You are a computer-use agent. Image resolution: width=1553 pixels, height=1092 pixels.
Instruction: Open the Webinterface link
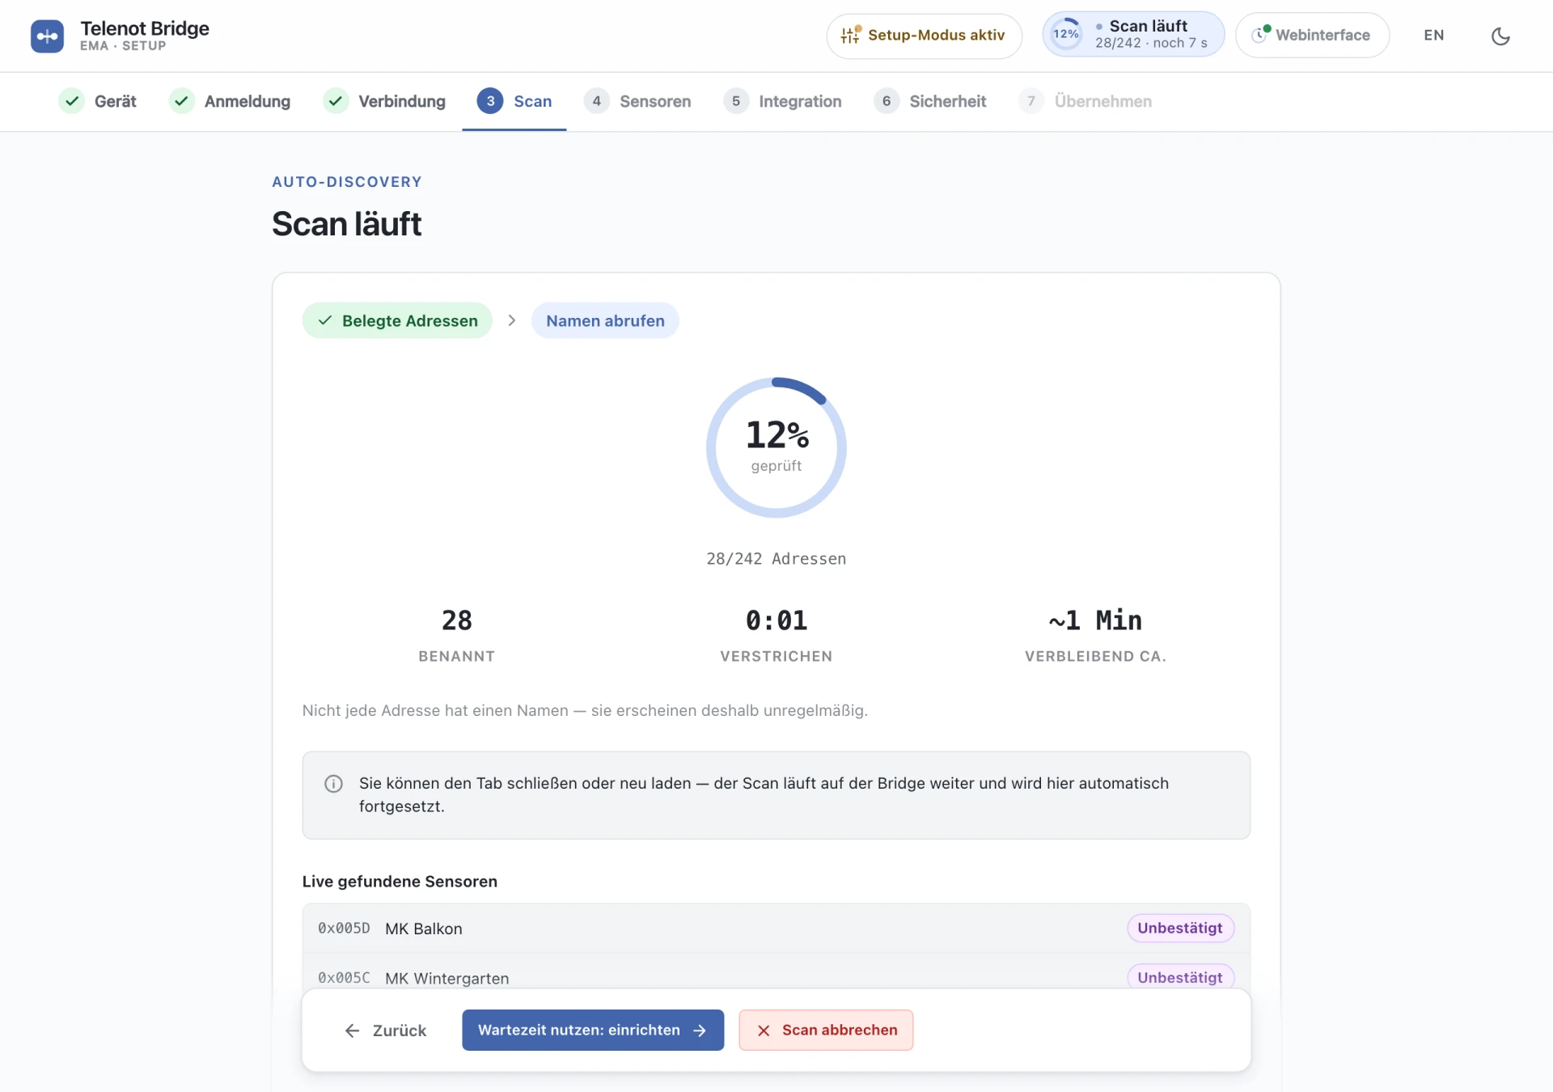[x=1312, y=35]
